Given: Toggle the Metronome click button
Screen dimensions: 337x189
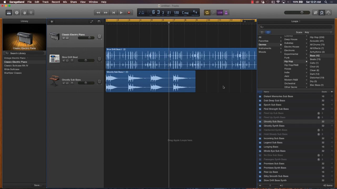Looking at the screenshot, I should (x=226, y=13).
